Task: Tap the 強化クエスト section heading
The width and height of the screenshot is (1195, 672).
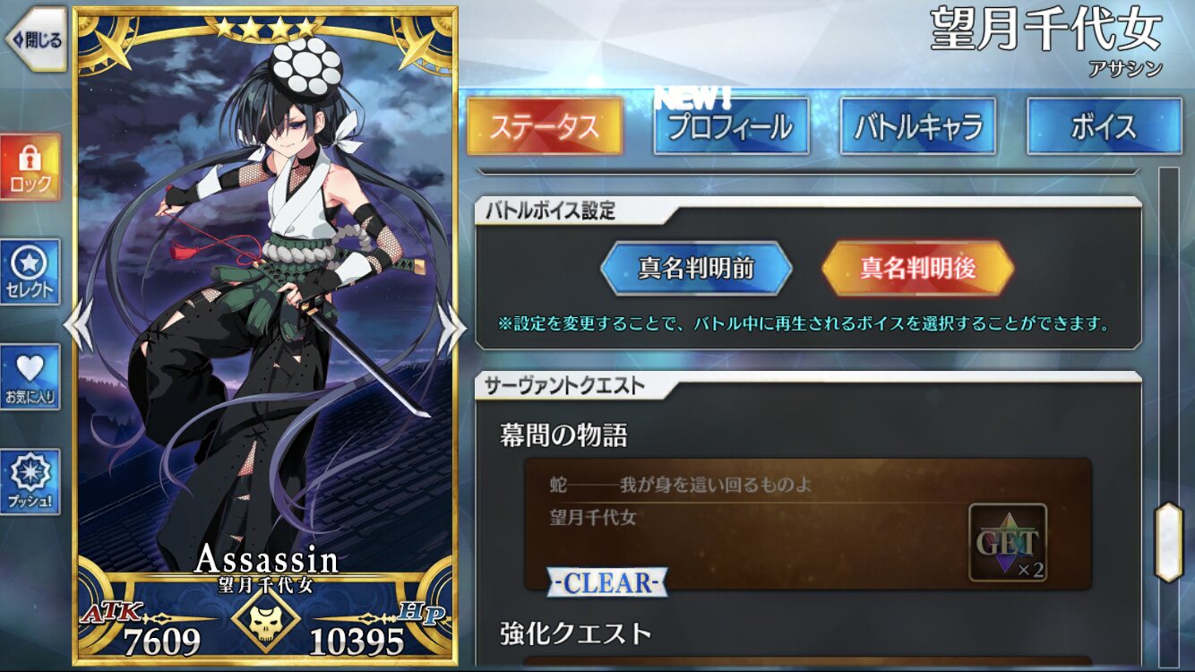Action: pyautogui.click(x=576, y=633)
